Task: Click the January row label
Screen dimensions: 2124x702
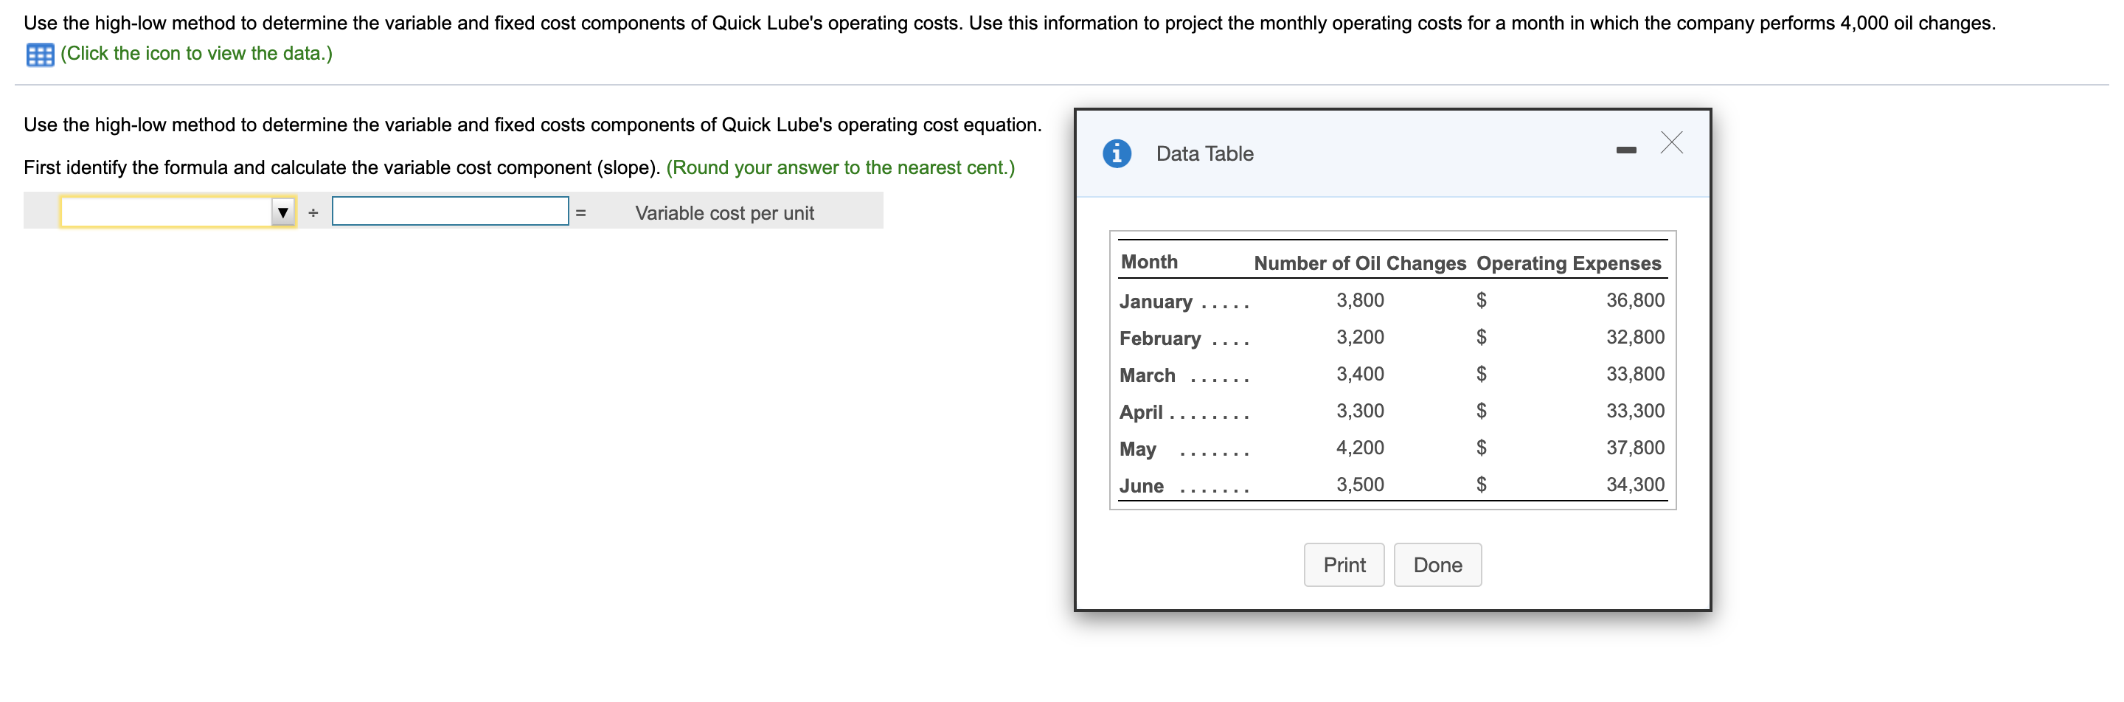Action: tap(1155, 302)
